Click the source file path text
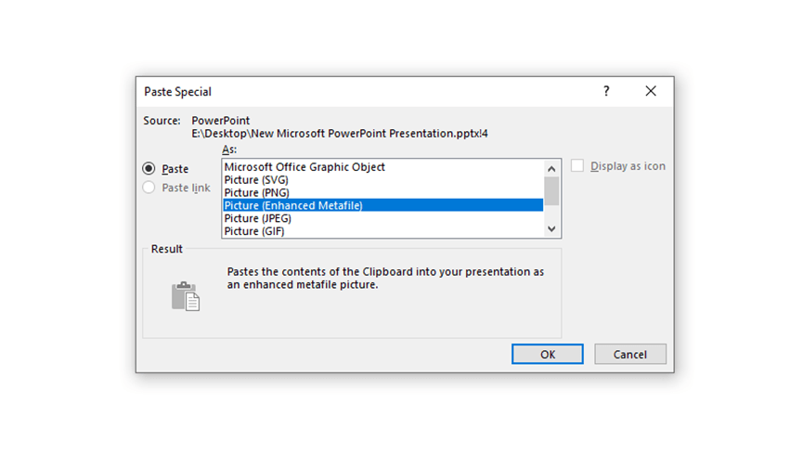 [x=340, y=134]
